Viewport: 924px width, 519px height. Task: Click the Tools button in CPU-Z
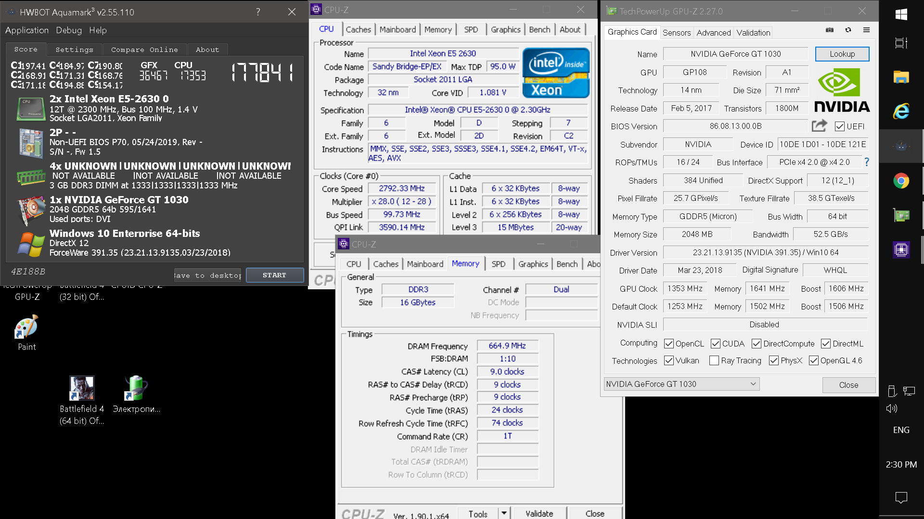pos(478,513)
